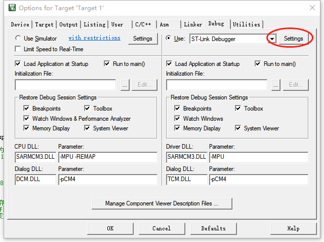This screenshot has height=242, width=324.
Task: Toggle simulator Run to main() checkbox
Action: coord(107,63)
